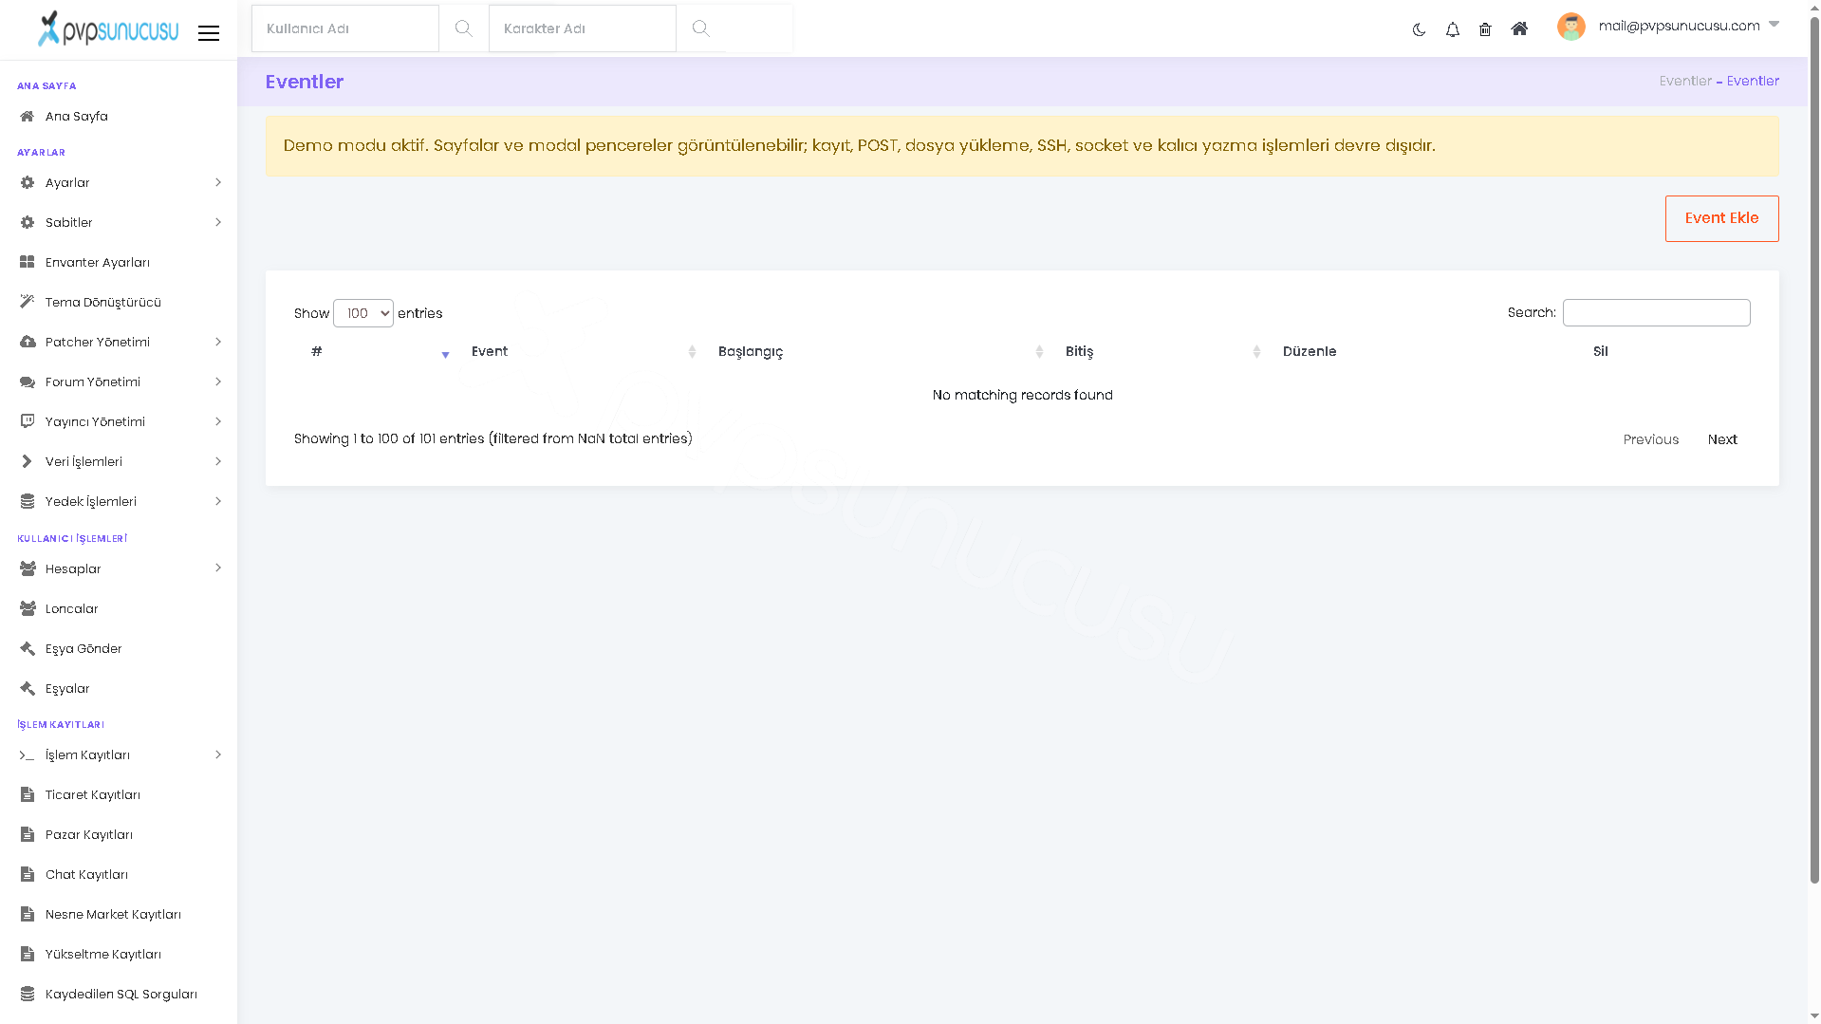Go to the Previous table page
This screenshot has width=1821, height=1024.
click(1650, 439)
